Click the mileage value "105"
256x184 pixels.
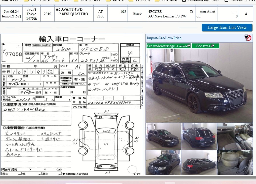pos(123,12)
